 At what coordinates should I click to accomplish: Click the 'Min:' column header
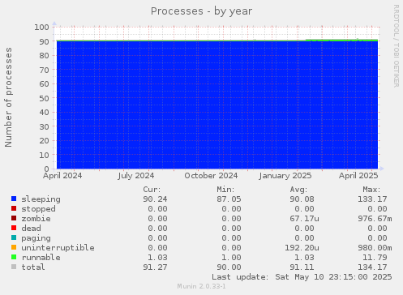[x=225, y=190]
